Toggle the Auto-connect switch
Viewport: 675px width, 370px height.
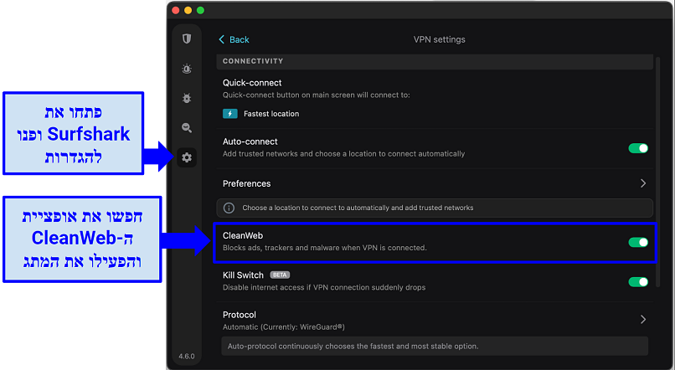[638, 148]
